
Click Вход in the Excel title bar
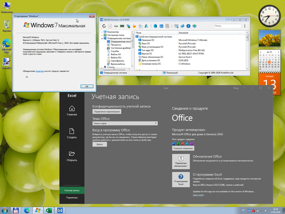(236, 88)
